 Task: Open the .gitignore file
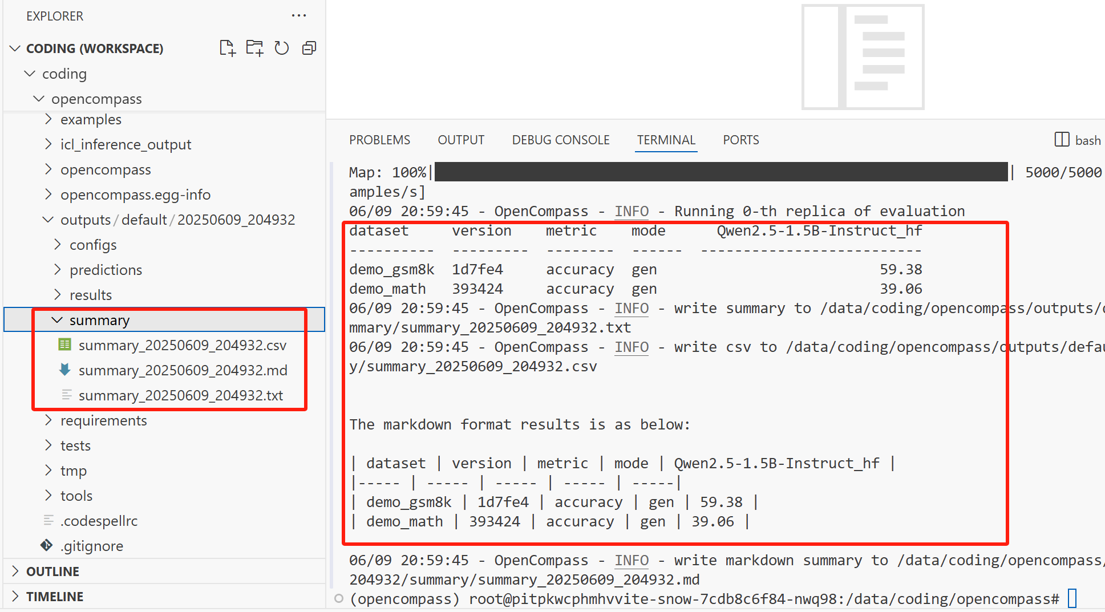92,546
